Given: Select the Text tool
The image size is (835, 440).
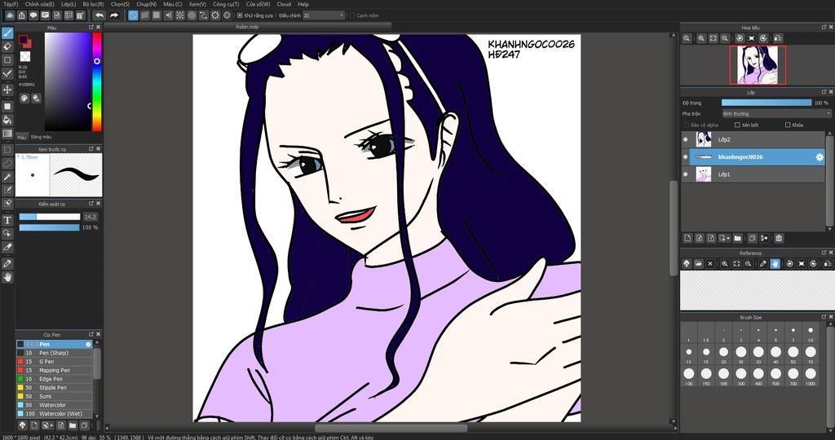Looking at the screenshot, I should click(x=7, y=220).
